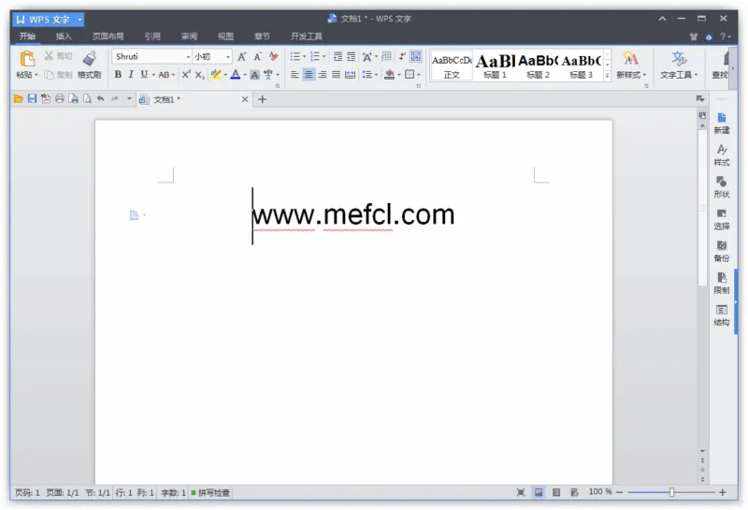Click the Copy (复制) icon
Image resolution: width=748 pixels, height=510 pixels.
point(49,75)
